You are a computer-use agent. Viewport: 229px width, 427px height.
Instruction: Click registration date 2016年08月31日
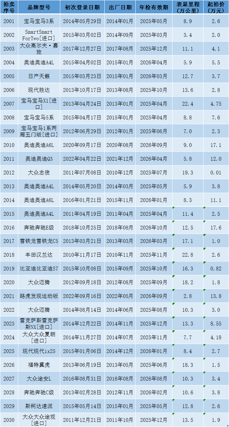tap(82, 378)
